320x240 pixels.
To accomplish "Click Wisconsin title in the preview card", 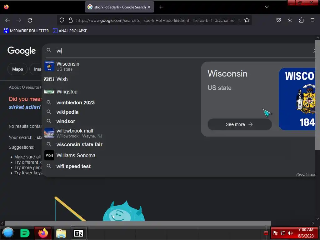I will pos(227,74).
